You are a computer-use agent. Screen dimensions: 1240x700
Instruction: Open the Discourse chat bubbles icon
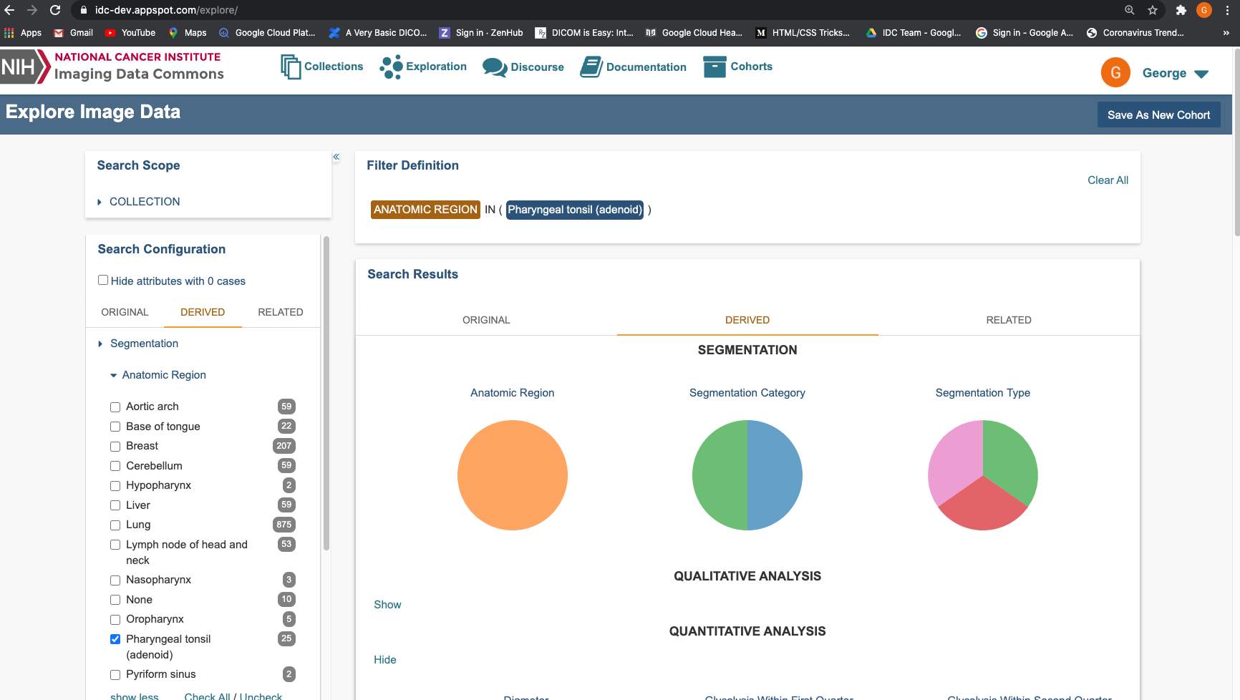click(x=495, y=67)
